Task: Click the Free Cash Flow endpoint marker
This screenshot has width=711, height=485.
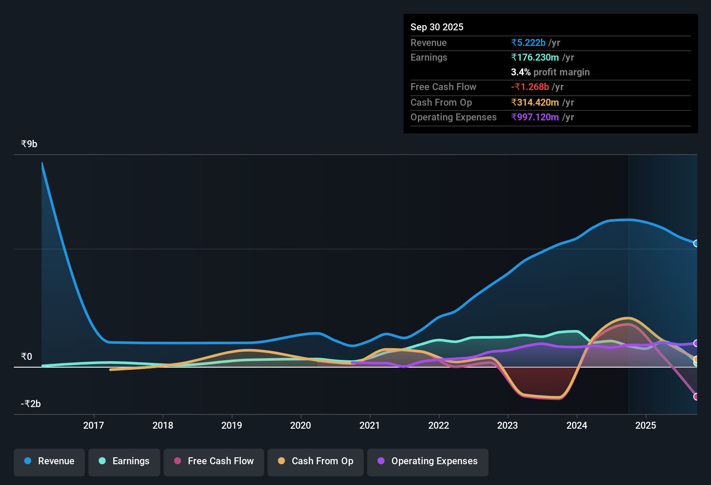Action: pyautogui.click(x=696, y=396)
